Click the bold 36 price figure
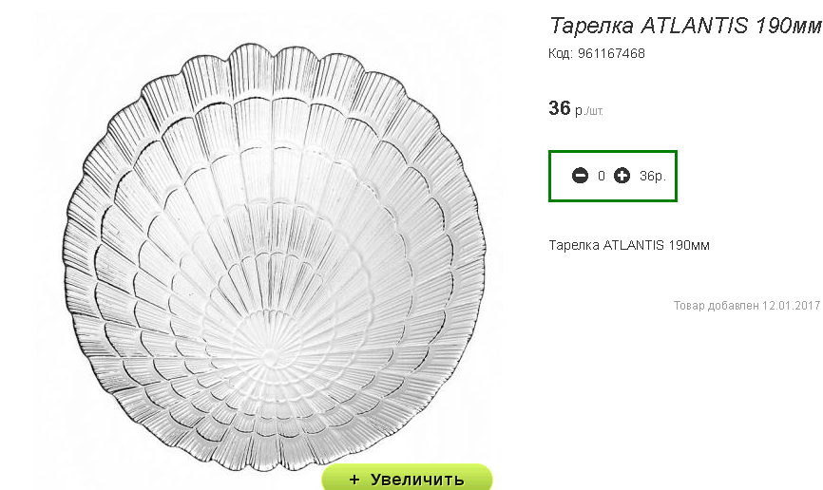823x490 pixels. [x=560, y=108]
